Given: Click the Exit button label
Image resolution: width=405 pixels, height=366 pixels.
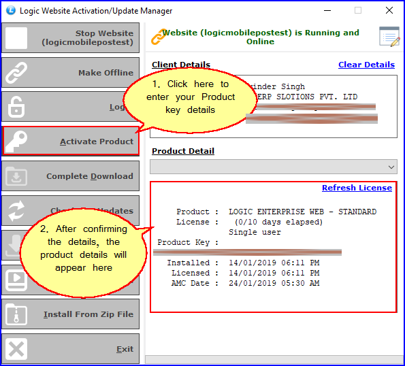Looking at the screenshot, I should 125,349.
